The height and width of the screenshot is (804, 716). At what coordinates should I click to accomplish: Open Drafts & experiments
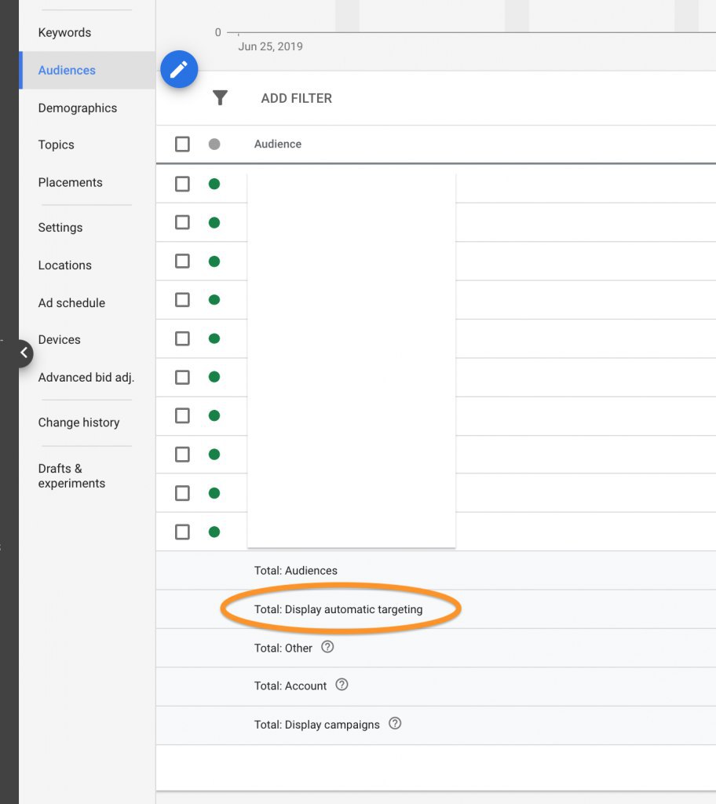[x=71, y=476]
